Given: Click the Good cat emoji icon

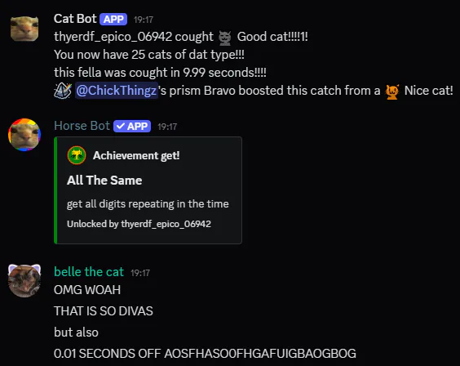Looking at the screenshot, I should point(225,38).
